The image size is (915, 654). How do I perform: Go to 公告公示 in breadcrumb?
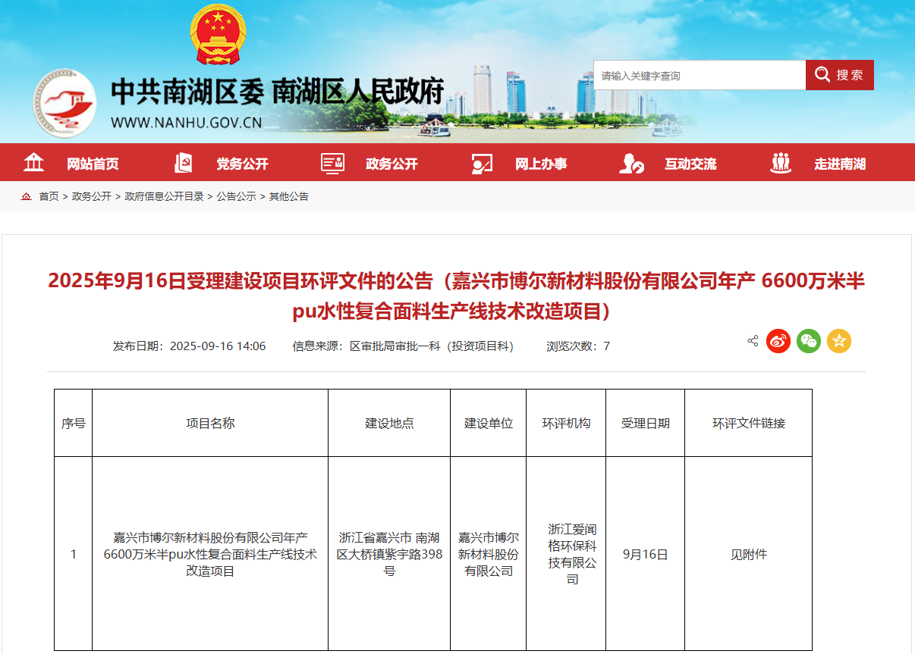(x=237, y=196)
